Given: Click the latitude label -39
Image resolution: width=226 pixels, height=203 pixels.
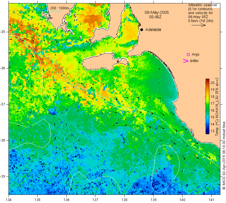Looking at the screenshot, I should [x=3, y=176].
